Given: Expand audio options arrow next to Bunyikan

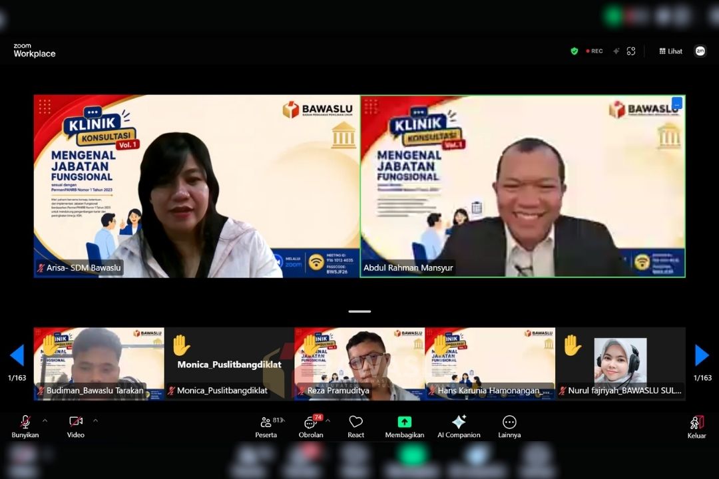Looking at the screenshot, I should pyautogui.click(x=45, y=420).
